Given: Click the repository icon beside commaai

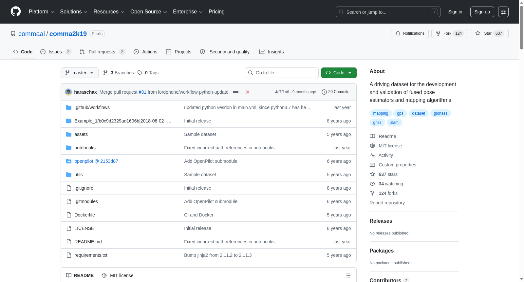Looking at the screenshot, I should (x=13, y=34).
